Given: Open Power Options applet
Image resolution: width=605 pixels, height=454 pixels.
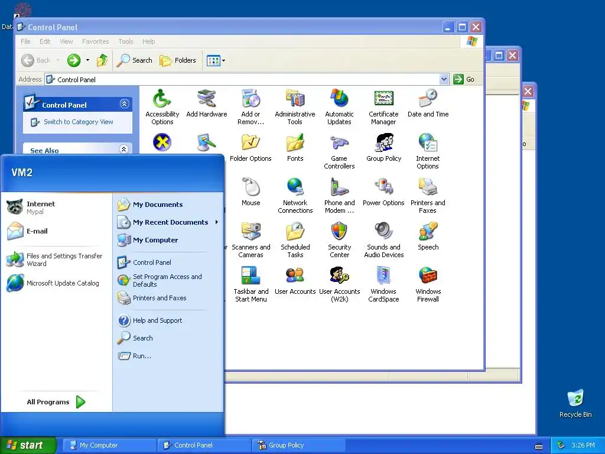Looking at the screenshot, I should click(383, 192).
